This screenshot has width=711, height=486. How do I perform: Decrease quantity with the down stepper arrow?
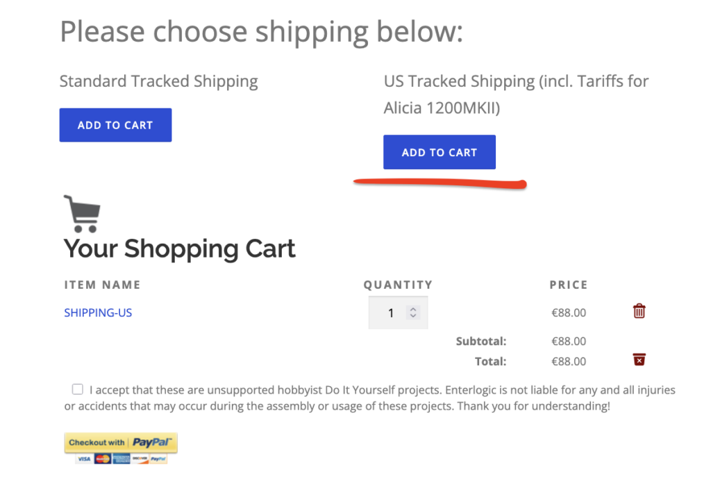point(413,317)
